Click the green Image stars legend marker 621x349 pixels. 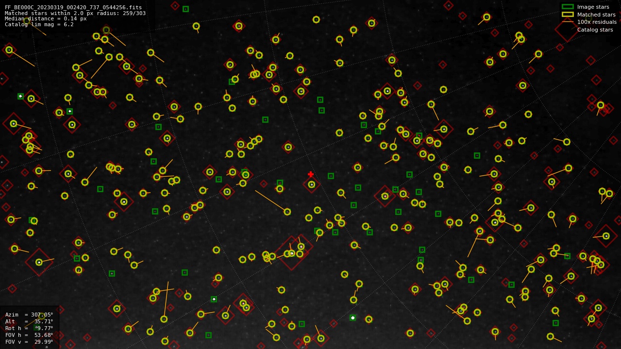[568, 7]
